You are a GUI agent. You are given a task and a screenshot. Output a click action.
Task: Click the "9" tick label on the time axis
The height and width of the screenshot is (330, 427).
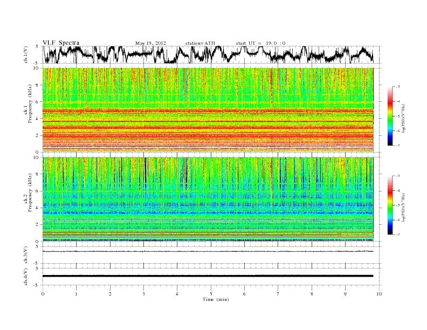tap(346, 294)
